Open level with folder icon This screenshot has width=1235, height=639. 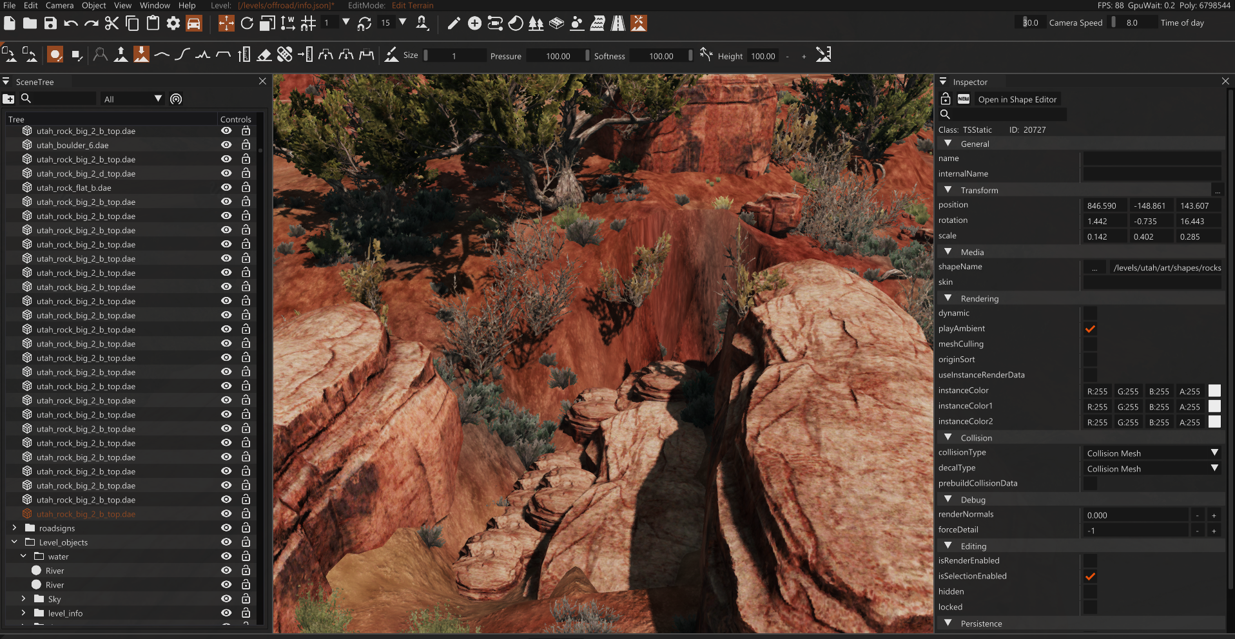30,23
